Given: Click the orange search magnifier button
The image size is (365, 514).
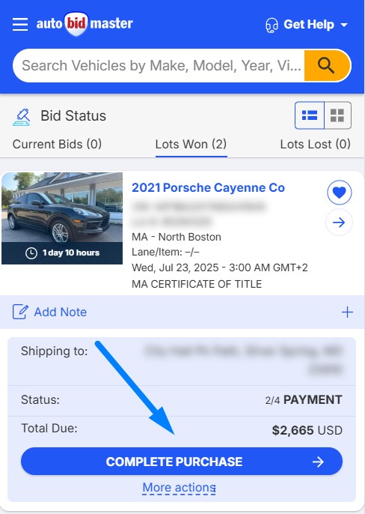Looking at the screenshot, I should coord(326,65).
